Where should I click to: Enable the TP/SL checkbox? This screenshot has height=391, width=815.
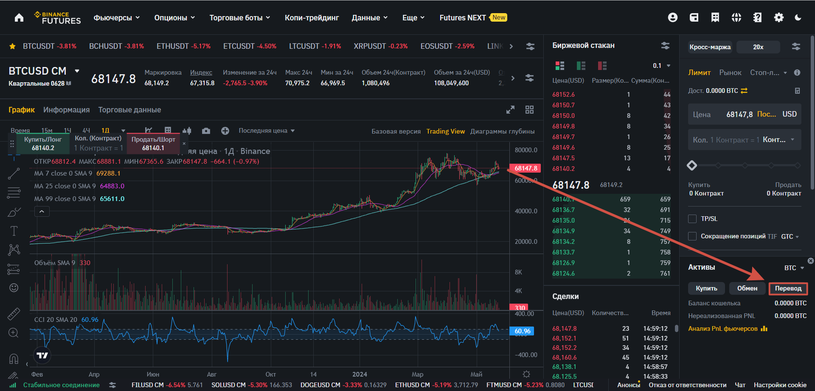click(x=692, y=219)
